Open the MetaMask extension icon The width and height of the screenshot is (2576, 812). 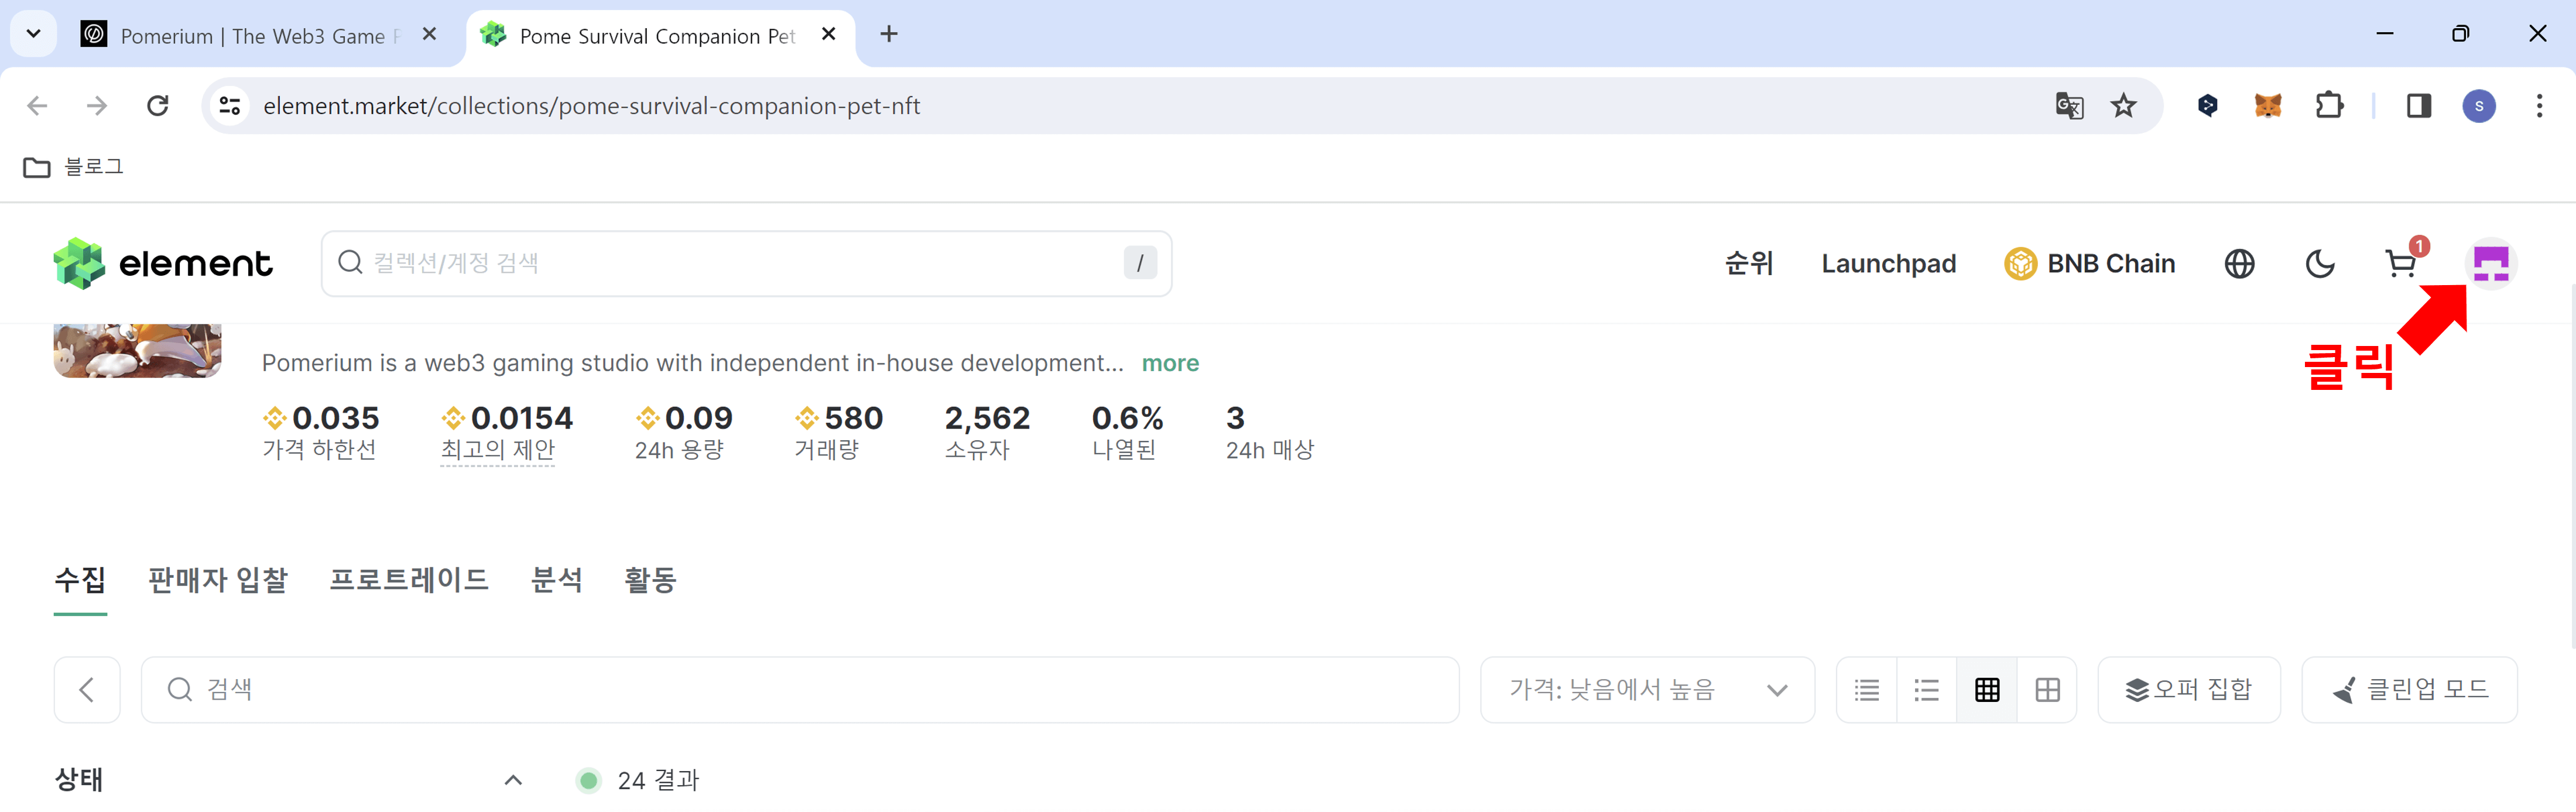[2268, 105]
